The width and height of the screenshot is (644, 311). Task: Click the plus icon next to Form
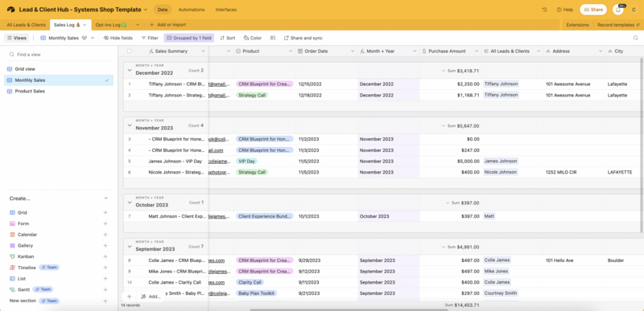point(105,223)
